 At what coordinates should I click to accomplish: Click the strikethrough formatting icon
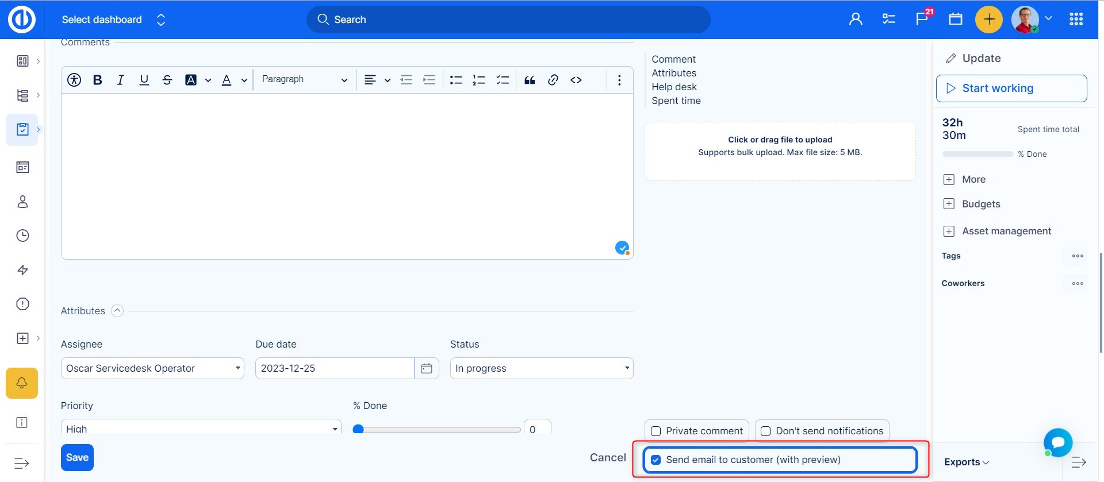click(x=167, y=80)
